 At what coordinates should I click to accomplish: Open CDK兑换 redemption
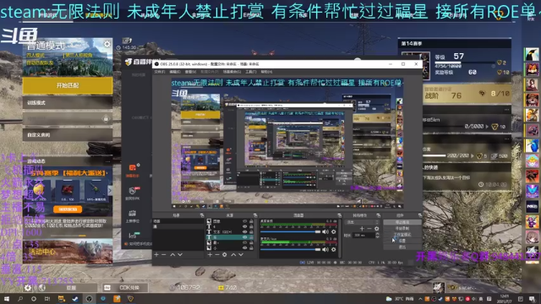click(x=126, y=287)
